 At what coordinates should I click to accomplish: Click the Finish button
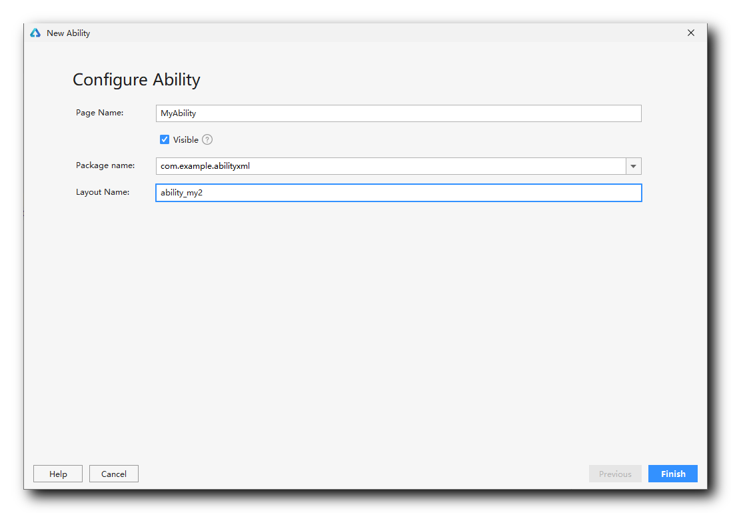click(673, 474)
